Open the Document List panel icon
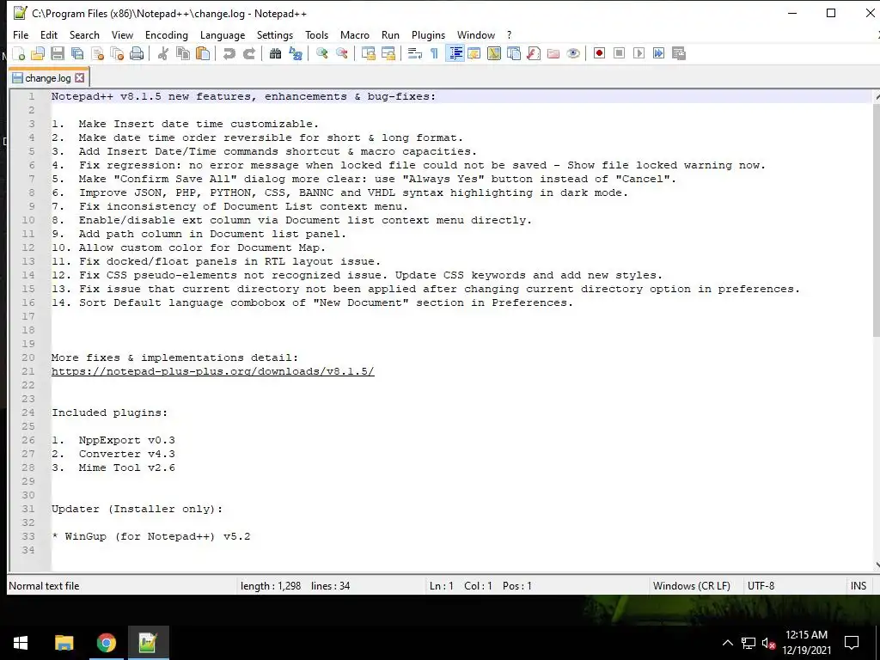The width and height of the screenshot is (880, 660). tap(514, 53)
